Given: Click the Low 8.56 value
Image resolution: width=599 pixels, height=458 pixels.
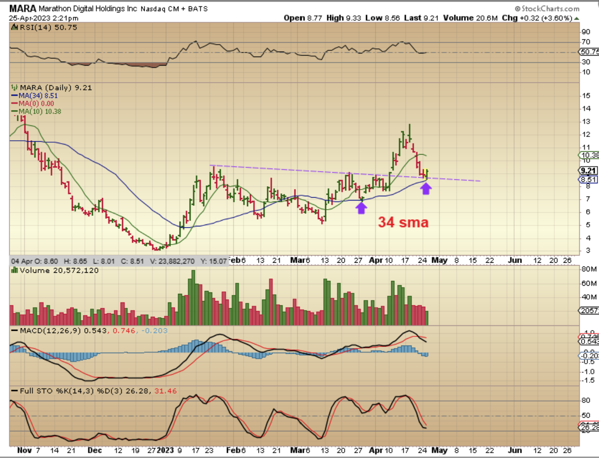Looking at the screenshot, I should point(383,18).
